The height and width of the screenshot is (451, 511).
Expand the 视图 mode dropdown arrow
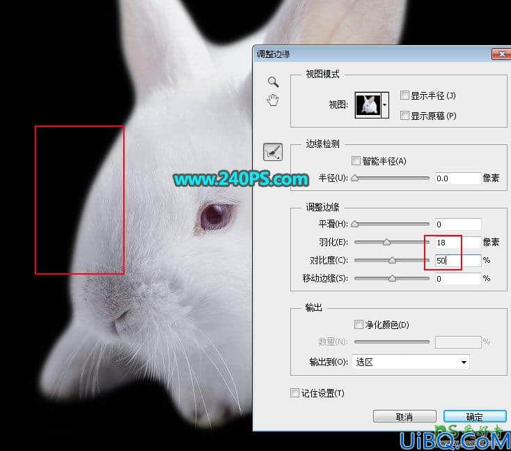tap(385, 105)
